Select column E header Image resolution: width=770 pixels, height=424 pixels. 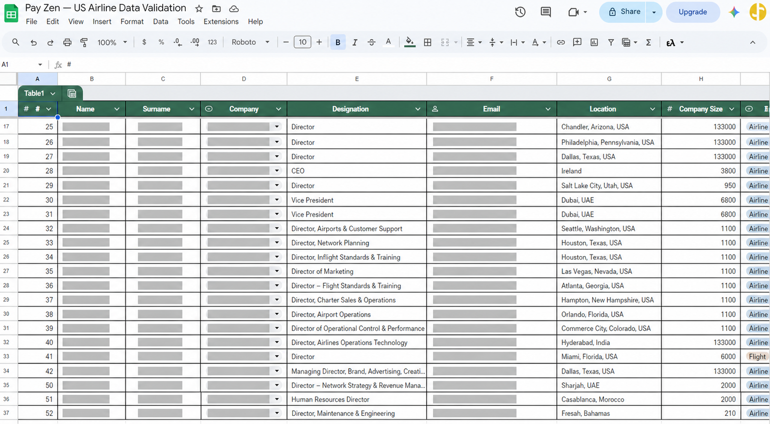click(x=357, y=79)
